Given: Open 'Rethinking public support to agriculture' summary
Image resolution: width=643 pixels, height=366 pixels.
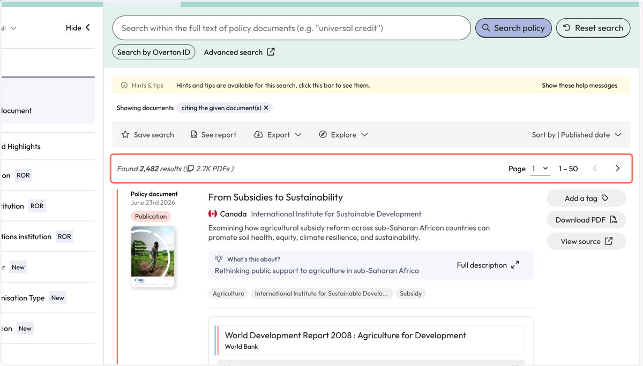Looking at the screenshot, I should click(317, 270).
